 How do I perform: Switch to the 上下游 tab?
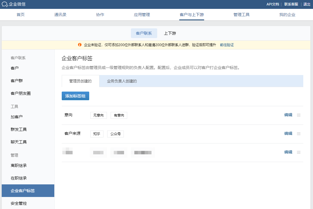(170, 33)
